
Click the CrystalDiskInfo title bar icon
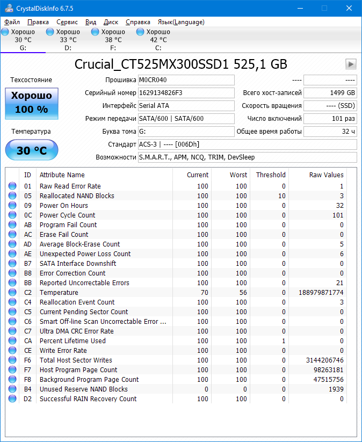[9, 8]
